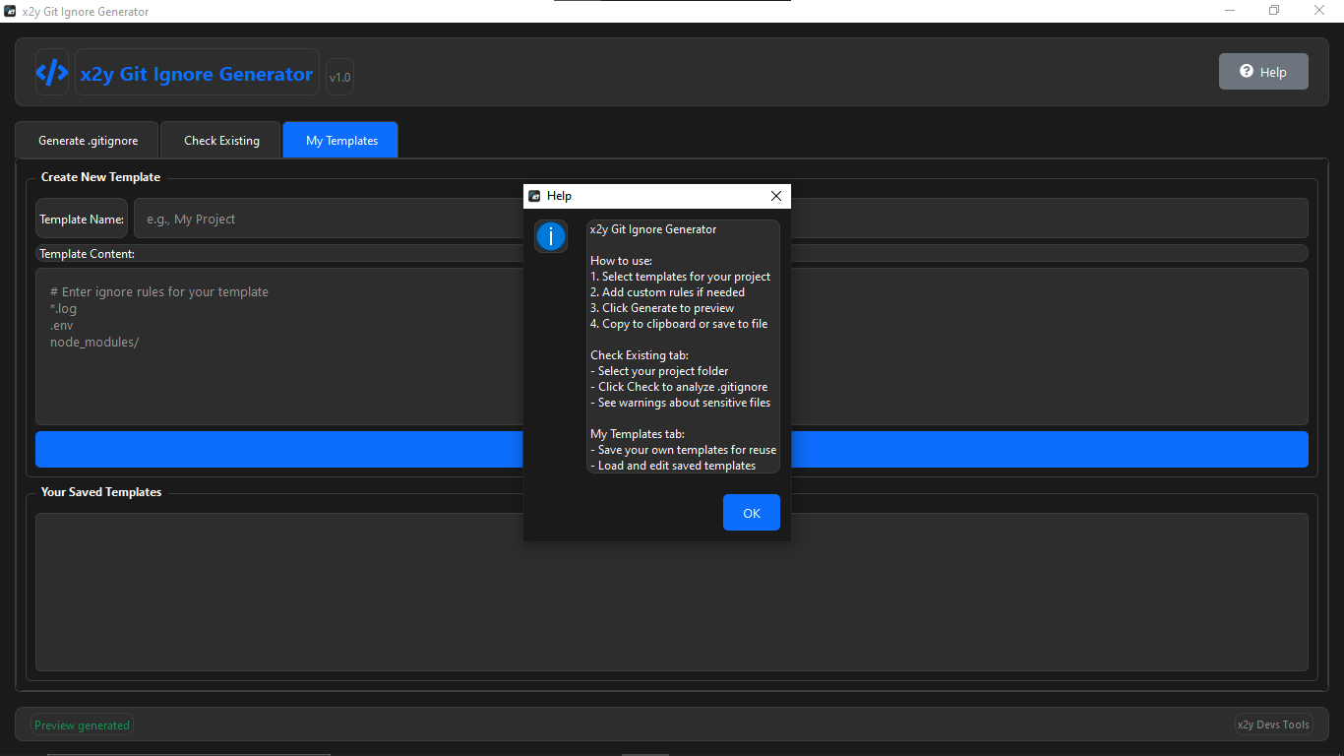
Task: Switch to the Generate .gitignore tab
Action: [87, 140]
